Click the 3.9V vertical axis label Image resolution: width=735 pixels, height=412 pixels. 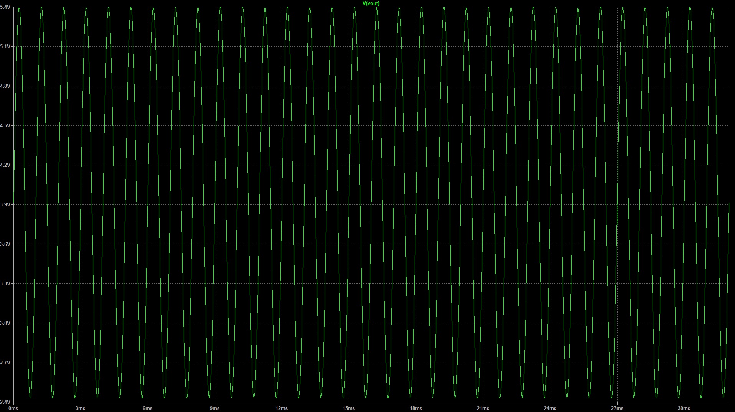coord(5,204)
